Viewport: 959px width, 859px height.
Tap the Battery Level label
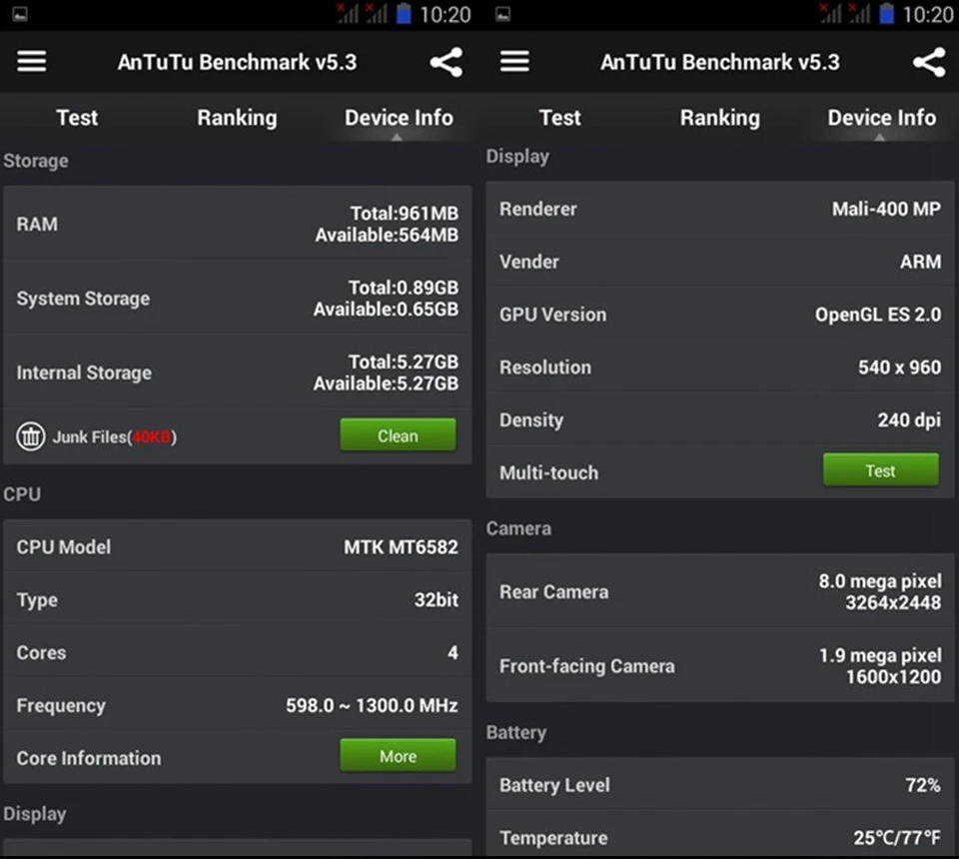tap(554, 785)
